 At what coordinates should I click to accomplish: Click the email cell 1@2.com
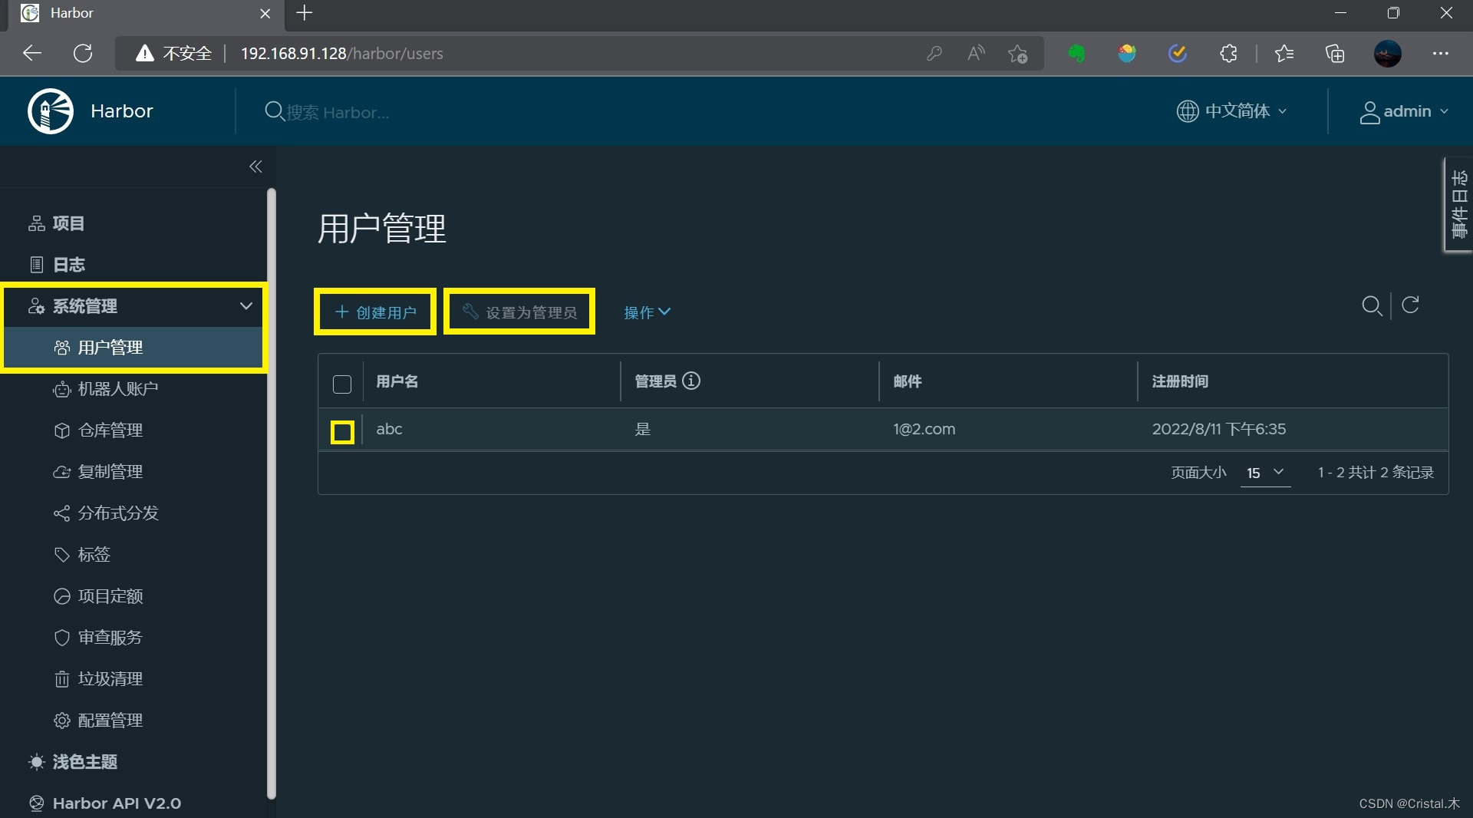(x=924, y=429)
